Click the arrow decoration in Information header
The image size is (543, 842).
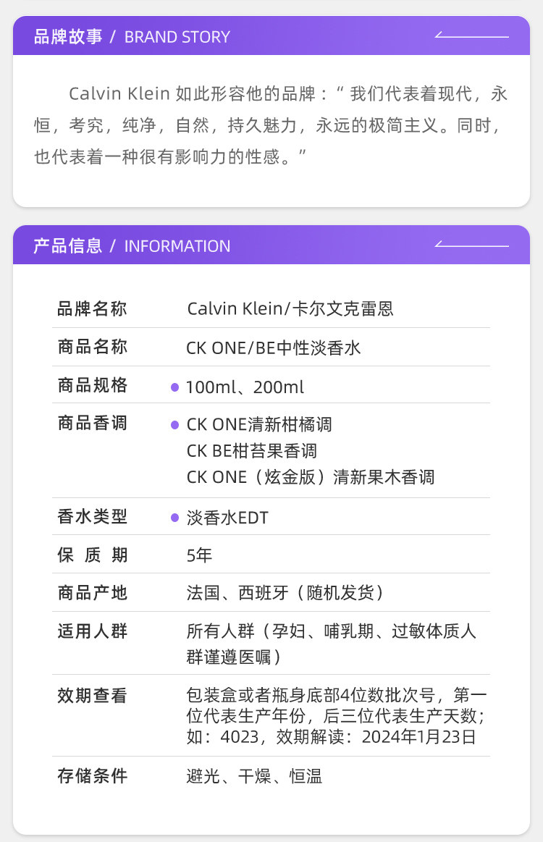(472, 245)
